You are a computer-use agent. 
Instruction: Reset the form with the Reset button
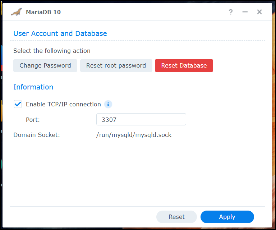pos(176,217)
